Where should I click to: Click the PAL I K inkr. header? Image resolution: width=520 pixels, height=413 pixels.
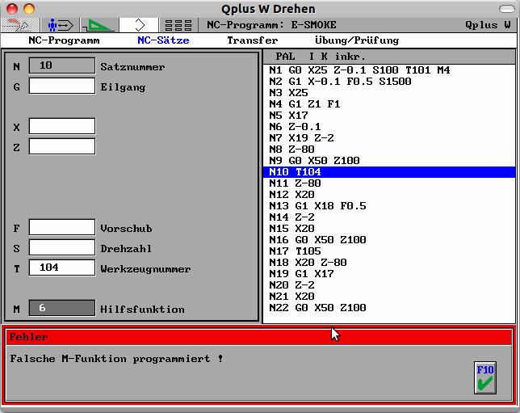389,57
